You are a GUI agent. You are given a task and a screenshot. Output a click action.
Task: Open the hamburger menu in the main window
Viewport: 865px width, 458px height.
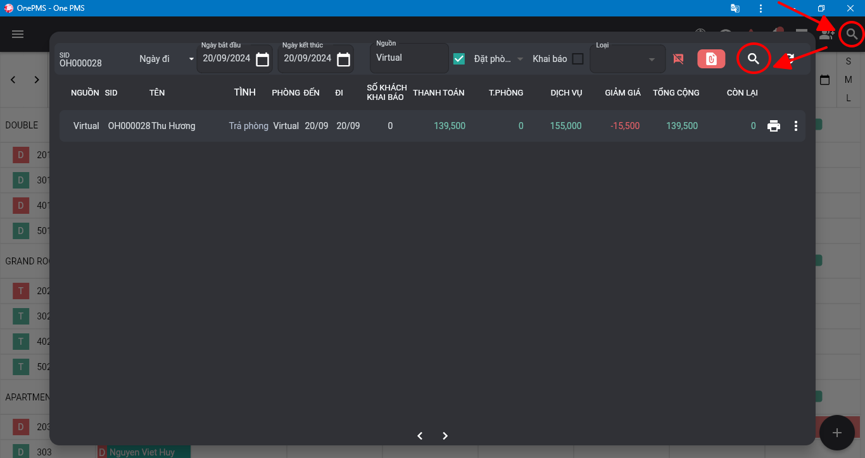tap(18, 34)
